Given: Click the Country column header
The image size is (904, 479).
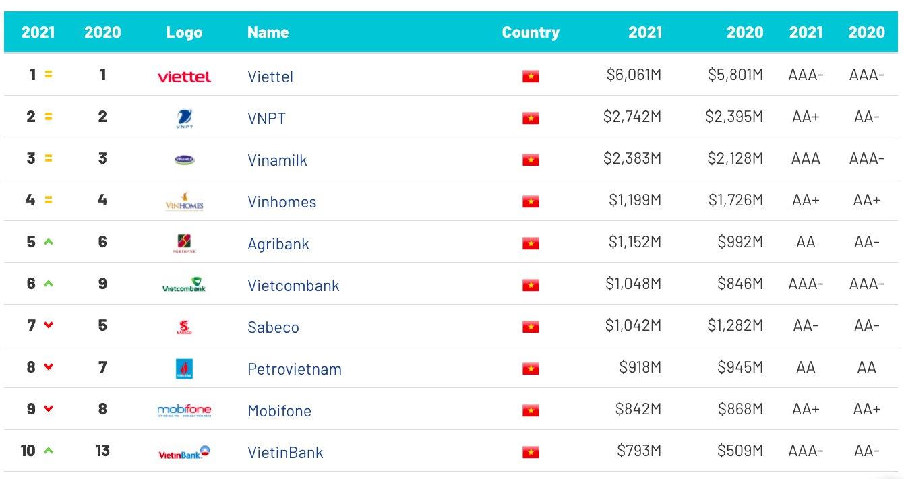Looking at the screenshot, I should click(531, 32).
